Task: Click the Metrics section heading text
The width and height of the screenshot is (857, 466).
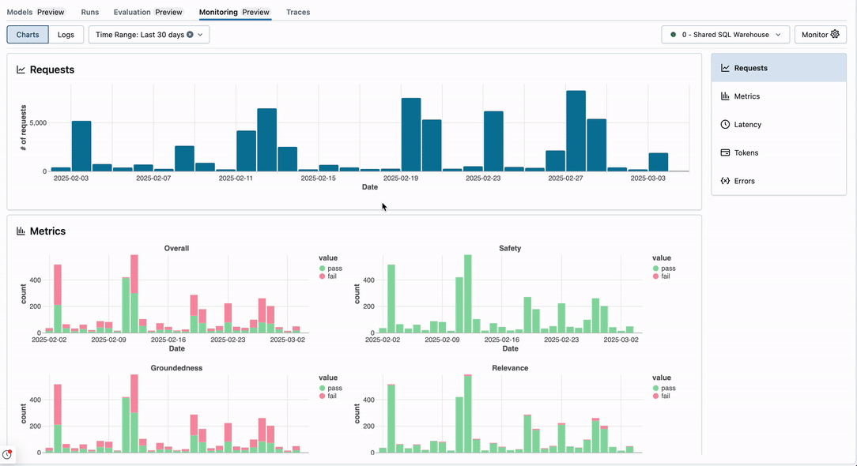Action: pyautogui.click(x=47, y=231)
